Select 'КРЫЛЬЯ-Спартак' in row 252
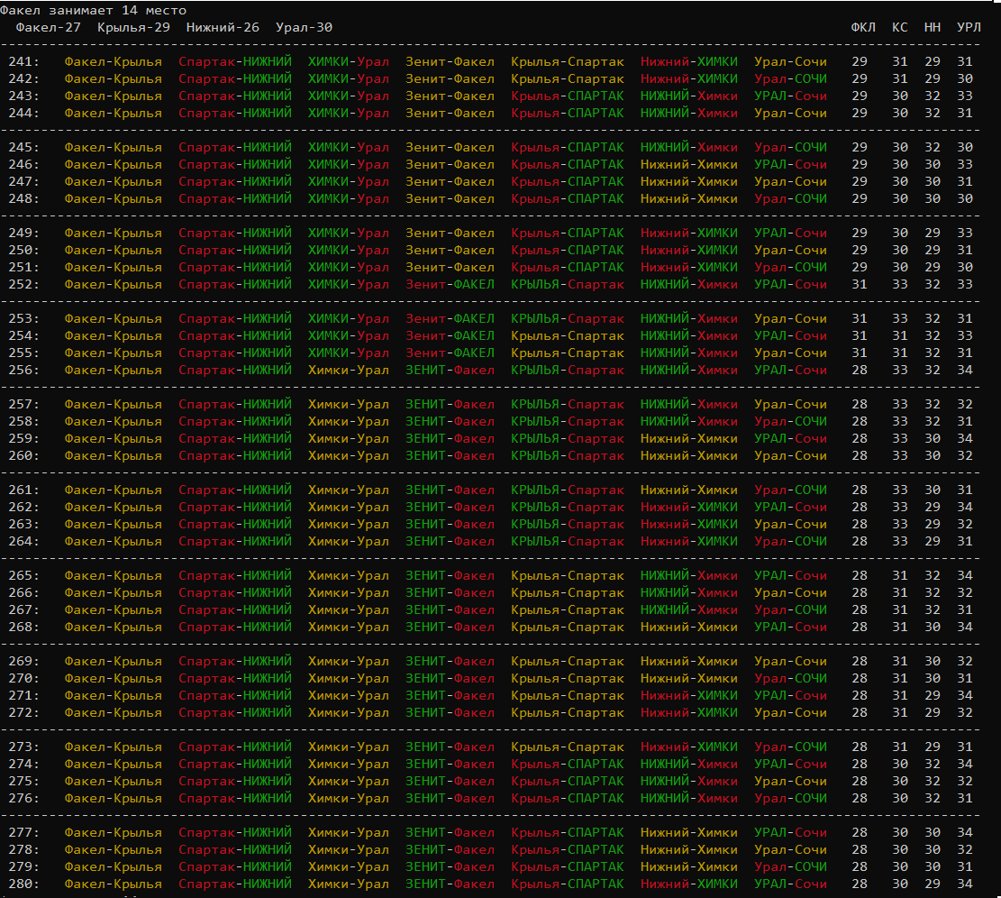The width and height of the screenshot is (1001, 898). pyautogui.click(x=568, y=284)
